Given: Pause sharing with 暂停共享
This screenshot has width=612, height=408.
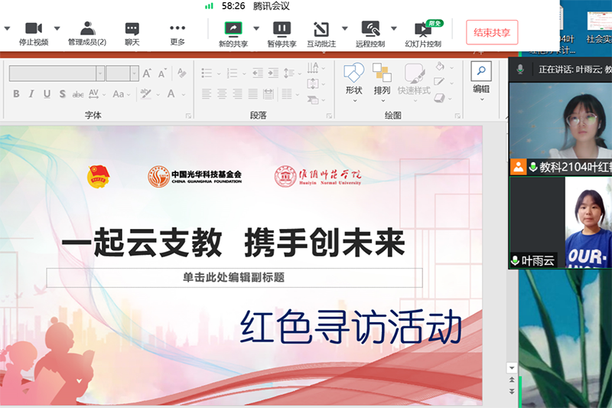Looking at the screenshot, I should pos(282,29).
